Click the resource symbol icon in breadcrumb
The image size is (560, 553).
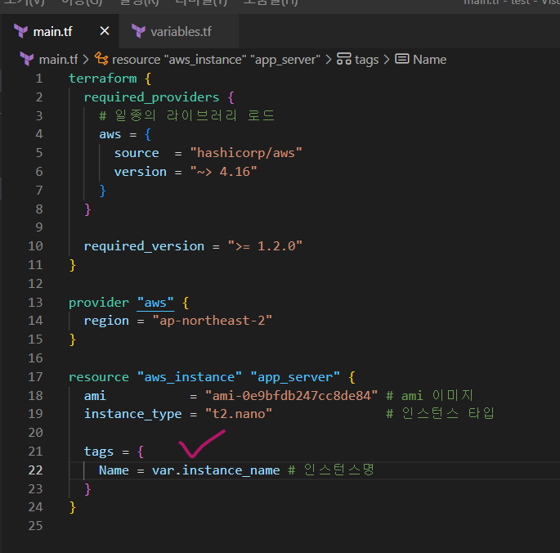[101, 59]
